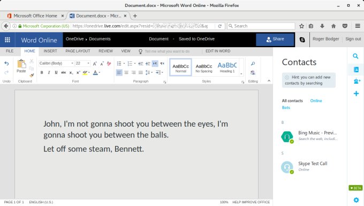Open Paragraph dialog launcher
364x206 pixels.
(x=164, y=82)
